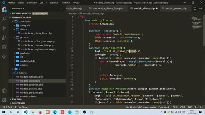Open the Run and Debug view
The width and height of the screenshot is (205, 115).
click(4, 38)
